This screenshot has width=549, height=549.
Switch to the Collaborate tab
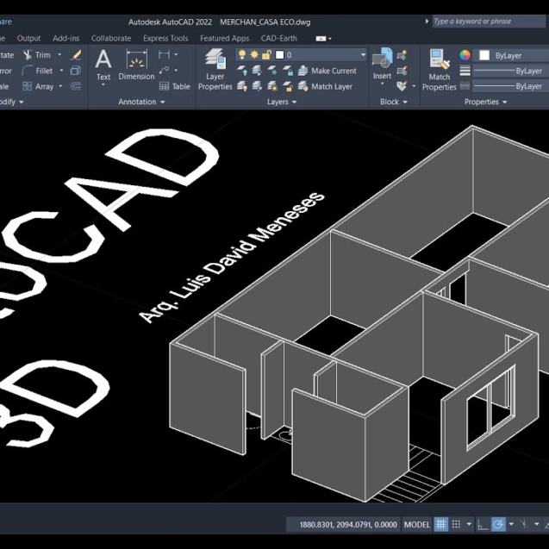click(111, 38)
